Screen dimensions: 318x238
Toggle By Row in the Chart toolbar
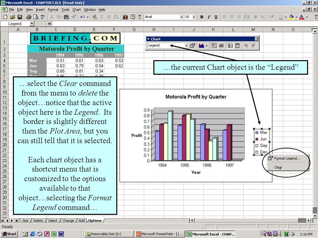click(x=231, y=46)
